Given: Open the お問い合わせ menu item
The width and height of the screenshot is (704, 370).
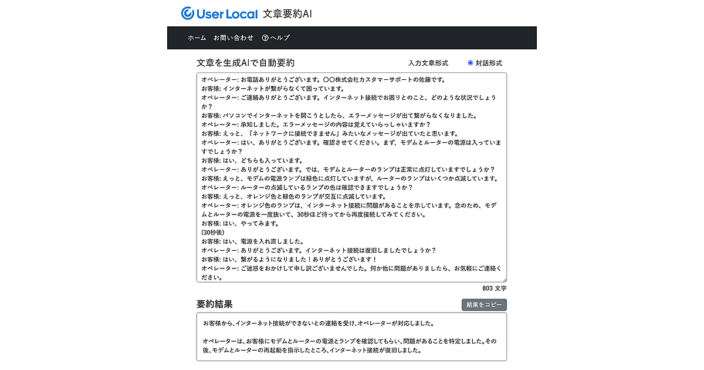Looking at the screenshot, I should click(233, 38).
